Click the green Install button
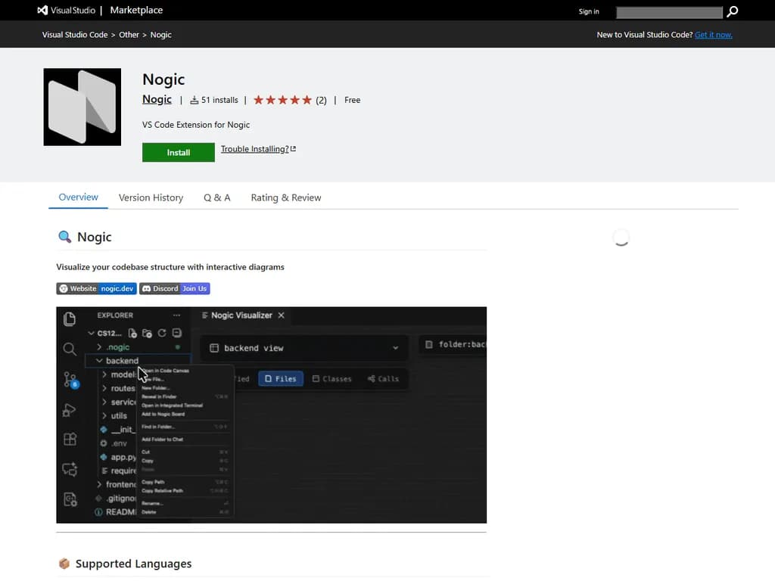 [178, 152]
